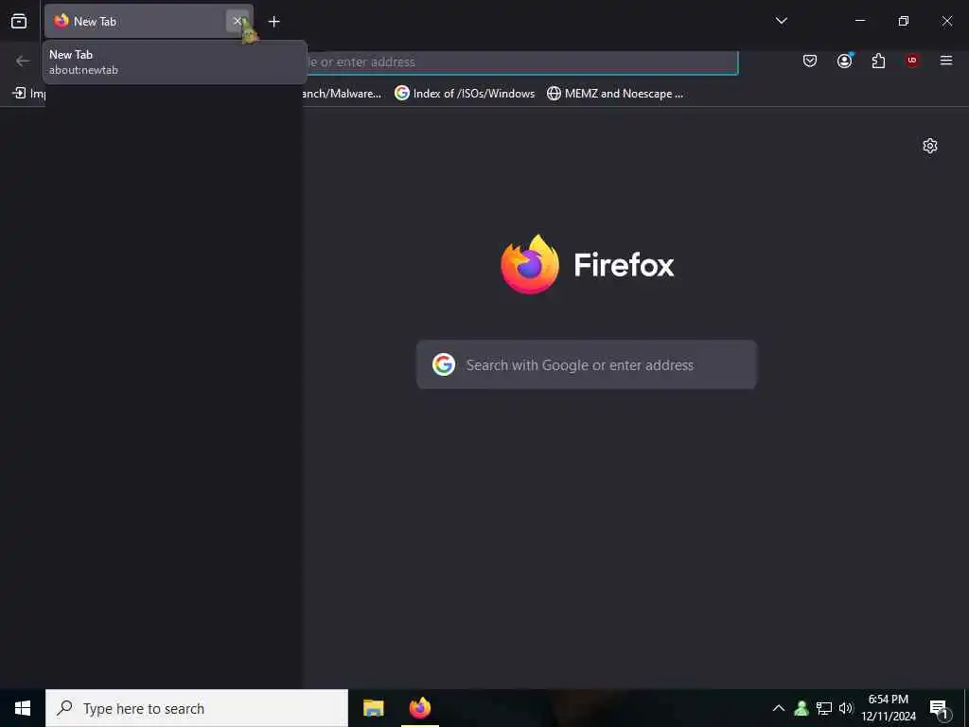Close the New Tab tab
This screenshot has height=727, width=969.
click(x=238, y=21)
